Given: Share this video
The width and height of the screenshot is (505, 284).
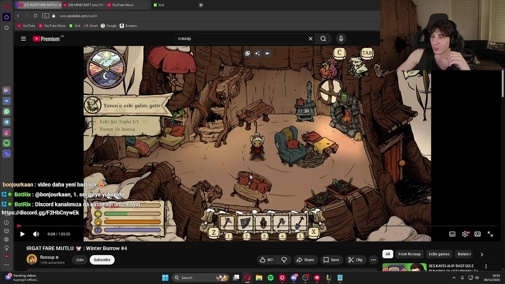Looking at the screenshot, I should 305,260.
